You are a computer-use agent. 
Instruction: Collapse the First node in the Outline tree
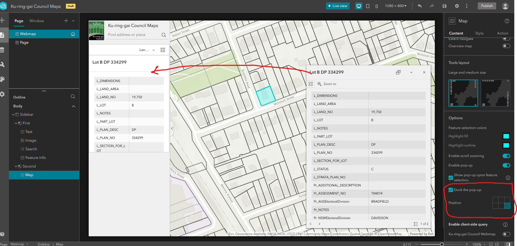pyautogui.click(x=16, y=123)
